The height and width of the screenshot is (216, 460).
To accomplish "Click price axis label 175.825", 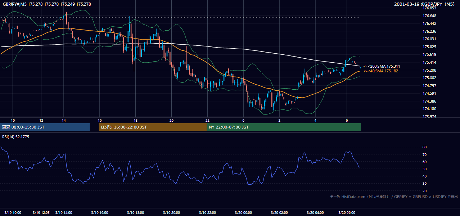I will (429, 47).
